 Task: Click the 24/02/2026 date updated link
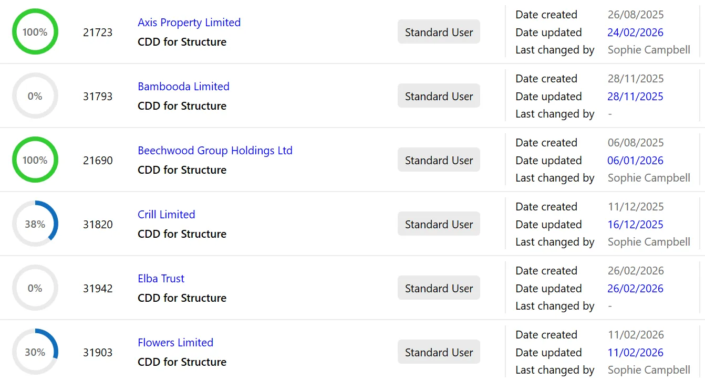pos(635,32)
